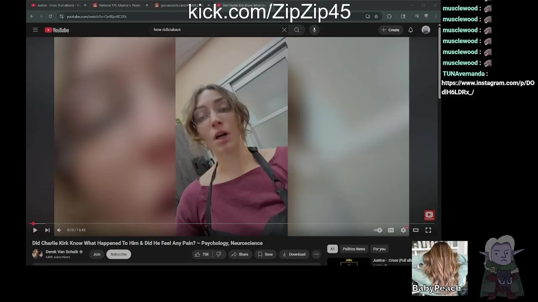This screenshot has width=538, height=302.
Task: Switch to the Justice - Cross browser tab
Action: click(58, 5)
